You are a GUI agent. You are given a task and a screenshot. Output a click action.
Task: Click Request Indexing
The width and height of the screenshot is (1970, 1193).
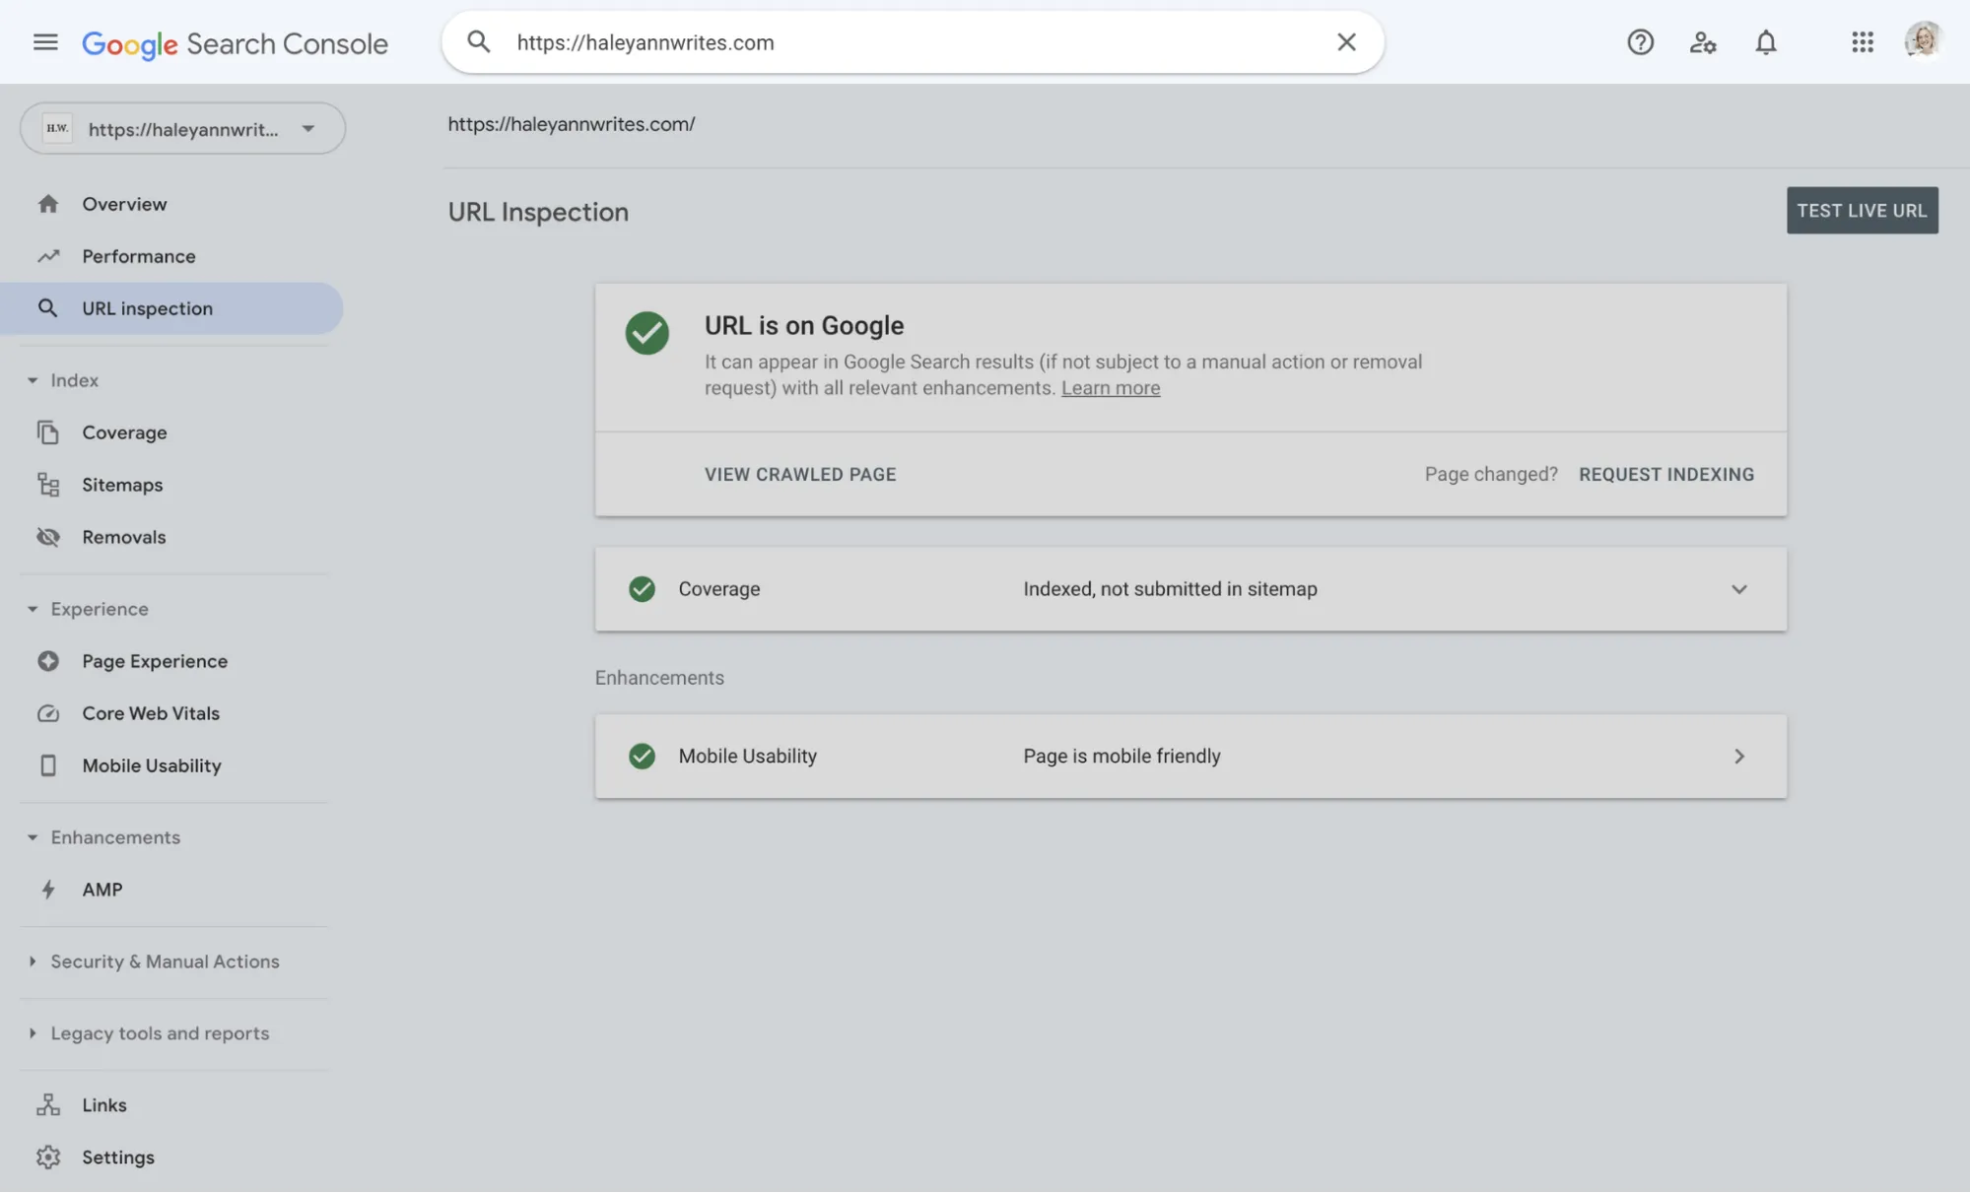(1665, 475)
